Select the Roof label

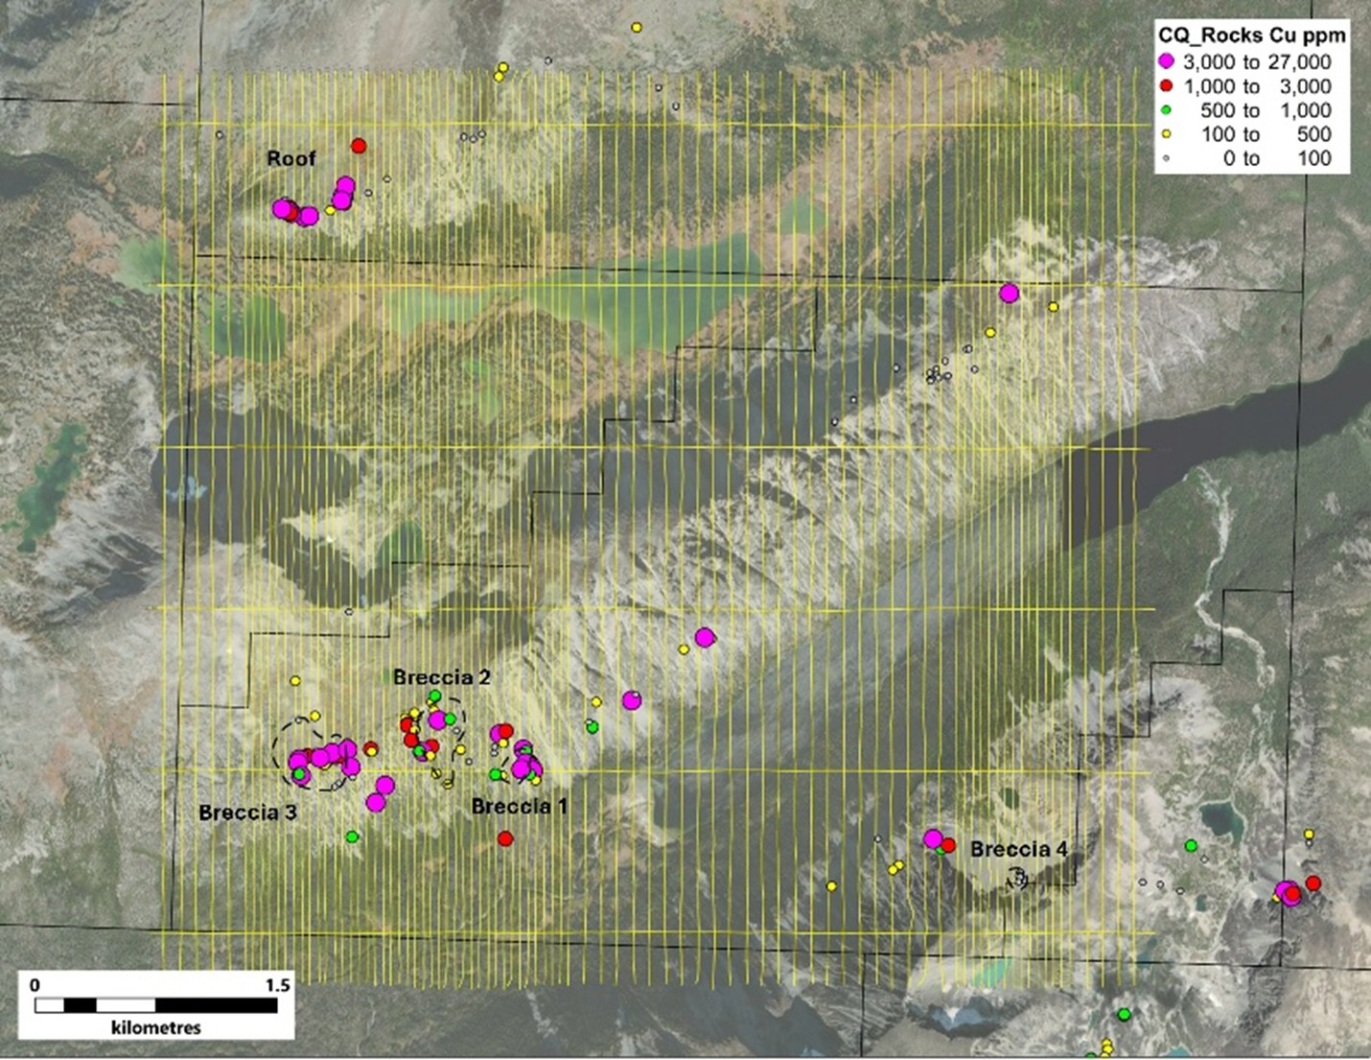(x=294, y=157)
